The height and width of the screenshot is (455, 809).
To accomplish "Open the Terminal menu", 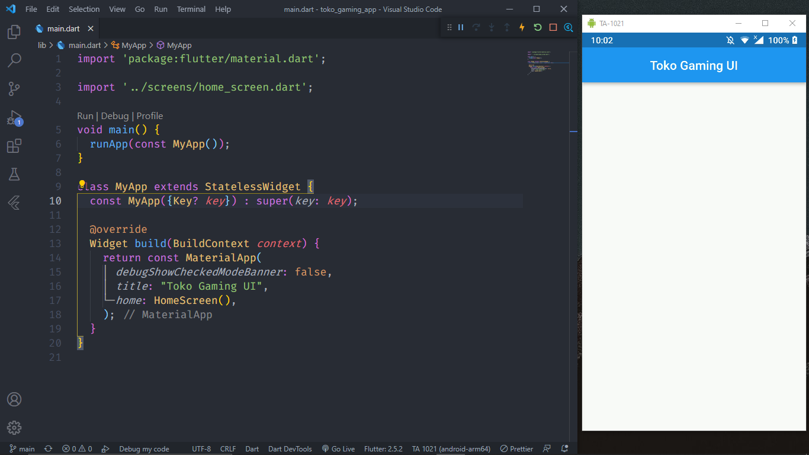I will click(191, 9).
